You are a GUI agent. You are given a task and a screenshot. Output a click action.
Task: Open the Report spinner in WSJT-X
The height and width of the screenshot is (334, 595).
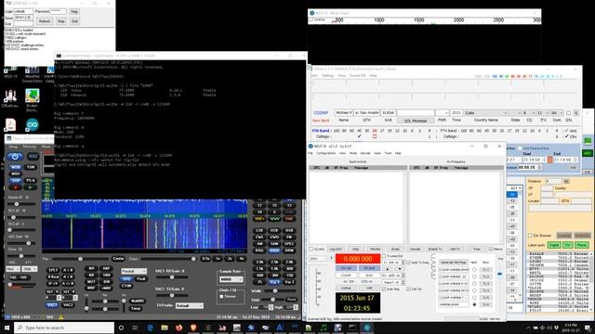point(392,282)
